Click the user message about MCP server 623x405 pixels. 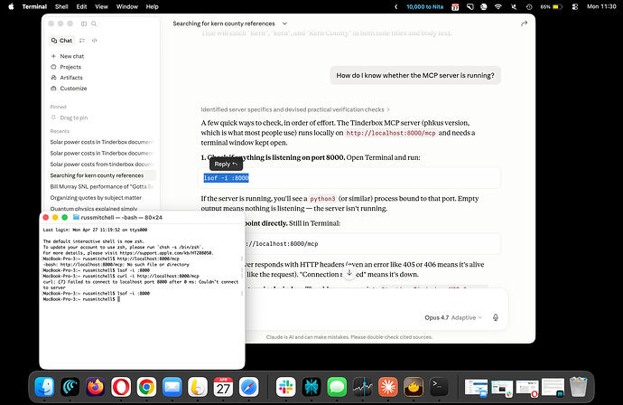tap(415, 76)
